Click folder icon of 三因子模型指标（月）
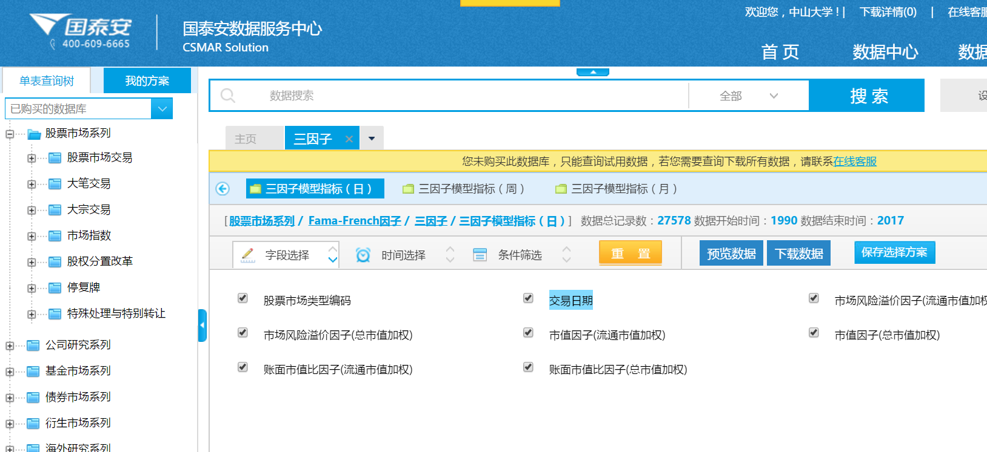 [561, 189]
